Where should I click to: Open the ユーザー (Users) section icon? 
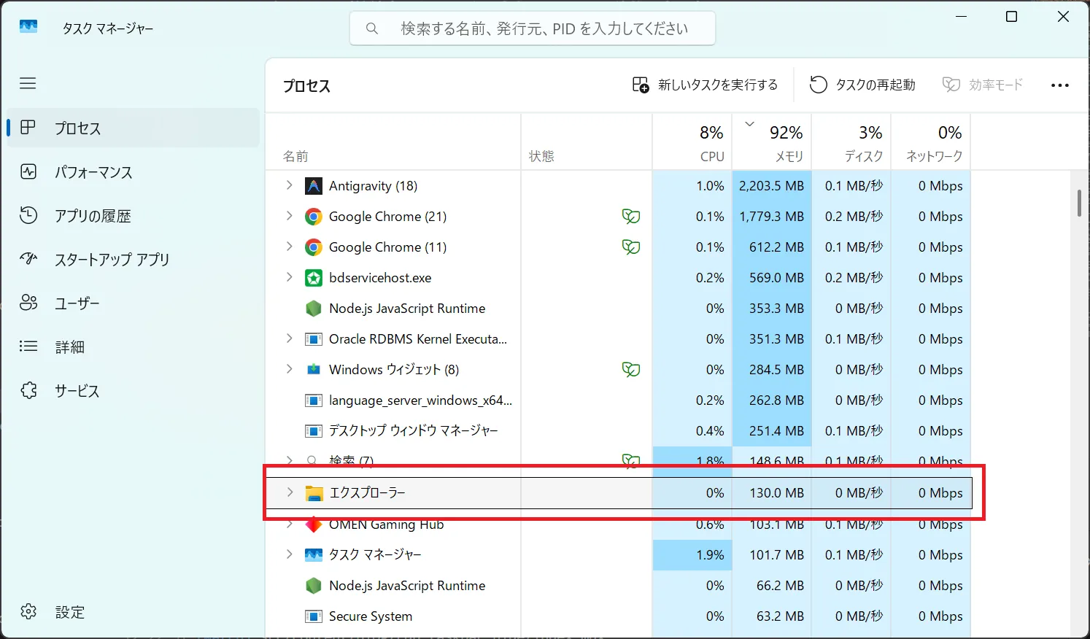(28, 303)
